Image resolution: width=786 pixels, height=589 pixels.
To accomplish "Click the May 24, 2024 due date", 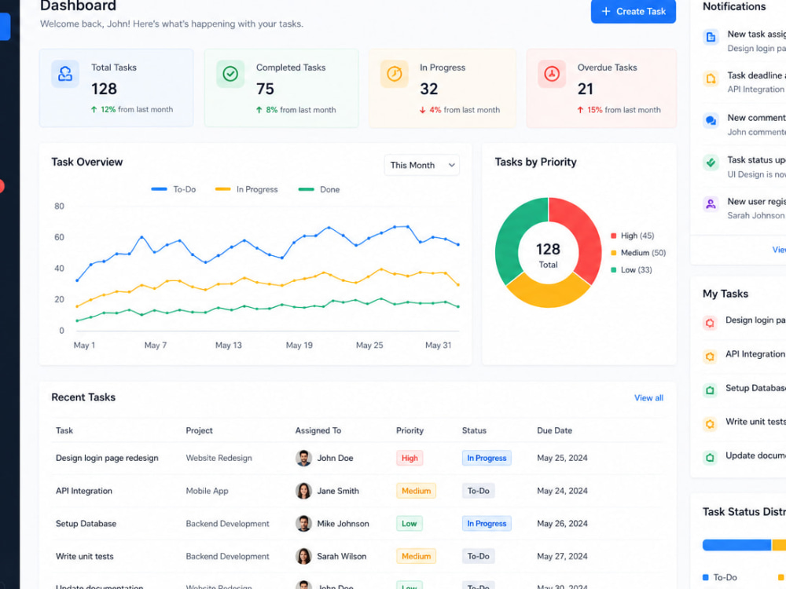I will (x=562, y=491).
